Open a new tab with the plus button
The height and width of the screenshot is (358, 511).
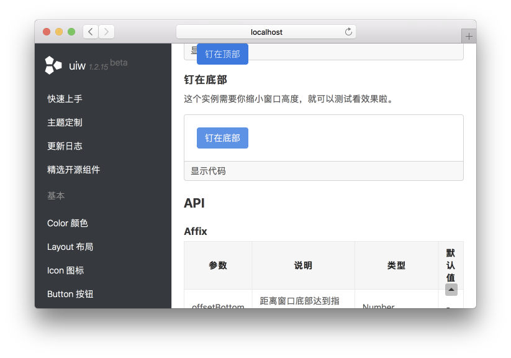(x=469, y=37)
